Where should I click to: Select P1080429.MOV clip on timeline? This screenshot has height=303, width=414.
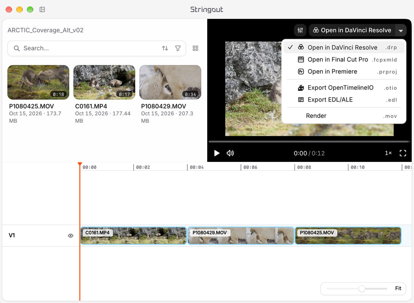241,235
